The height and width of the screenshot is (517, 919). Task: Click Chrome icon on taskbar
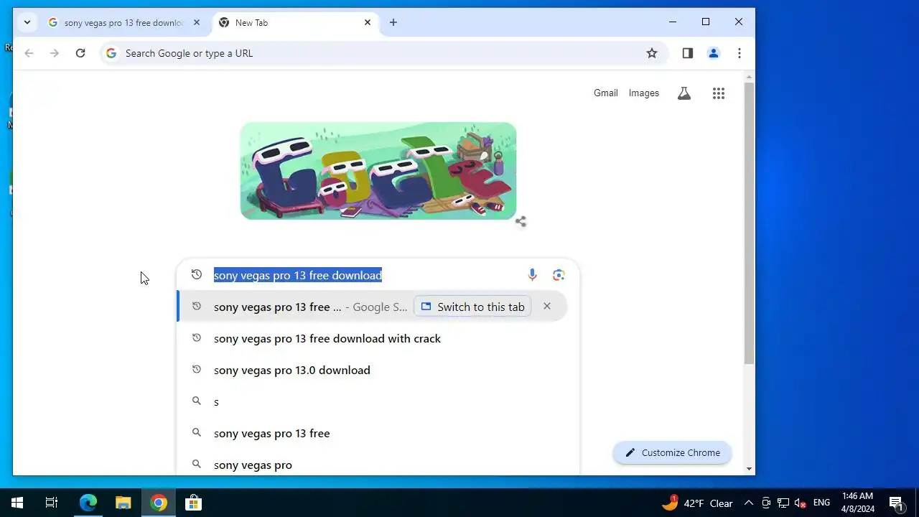(159, 503)
